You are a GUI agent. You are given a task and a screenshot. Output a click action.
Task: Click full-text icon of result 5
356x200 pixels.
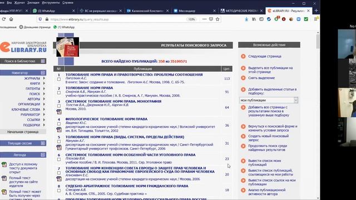pyautogui.click(x=59, y=147)
